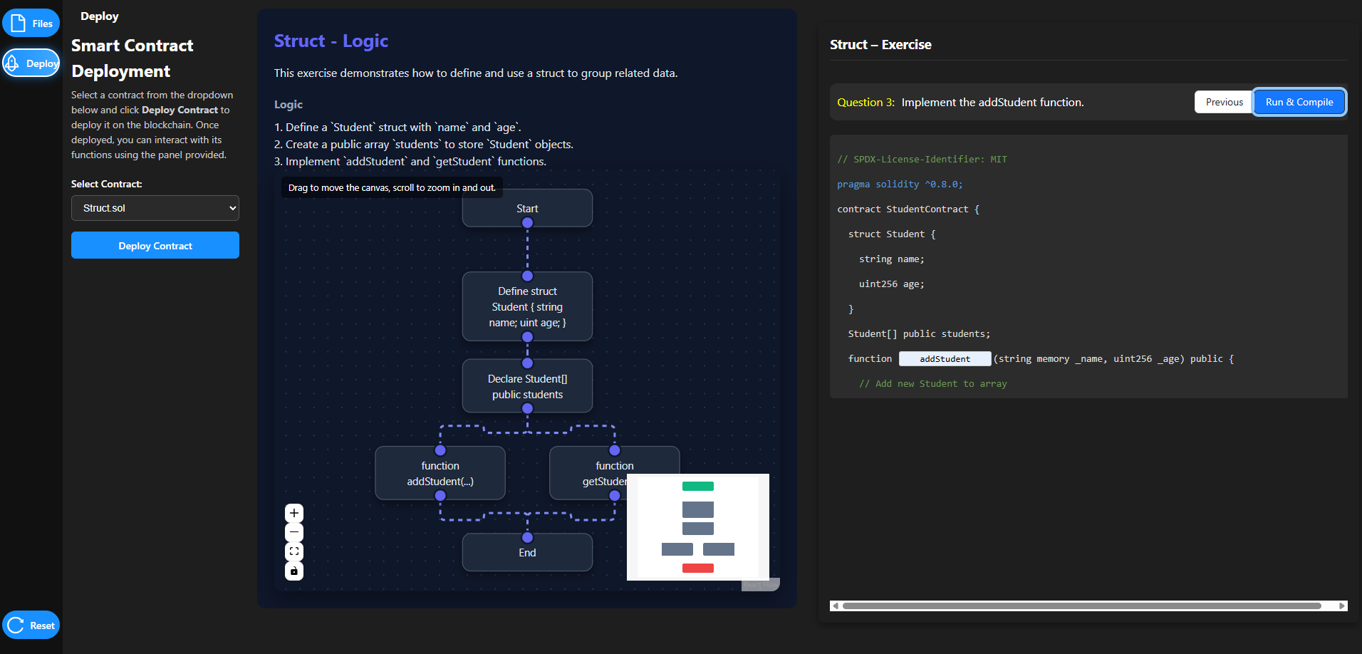
Task: Open the Select Contract dropdown
Action: click(x=155, y=208)
